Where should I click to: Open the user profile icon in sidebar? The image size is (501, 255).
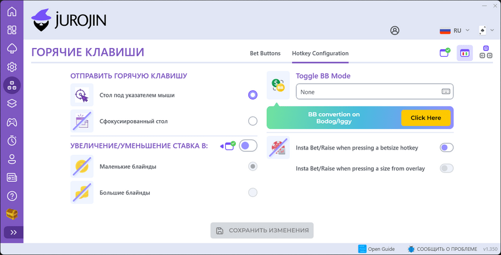point(12,159)
